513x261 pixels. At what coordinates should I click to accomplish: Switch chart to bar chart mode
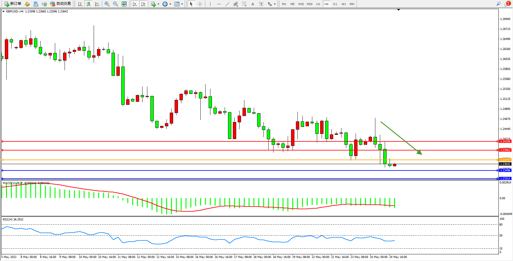click(x=80, y=4)
